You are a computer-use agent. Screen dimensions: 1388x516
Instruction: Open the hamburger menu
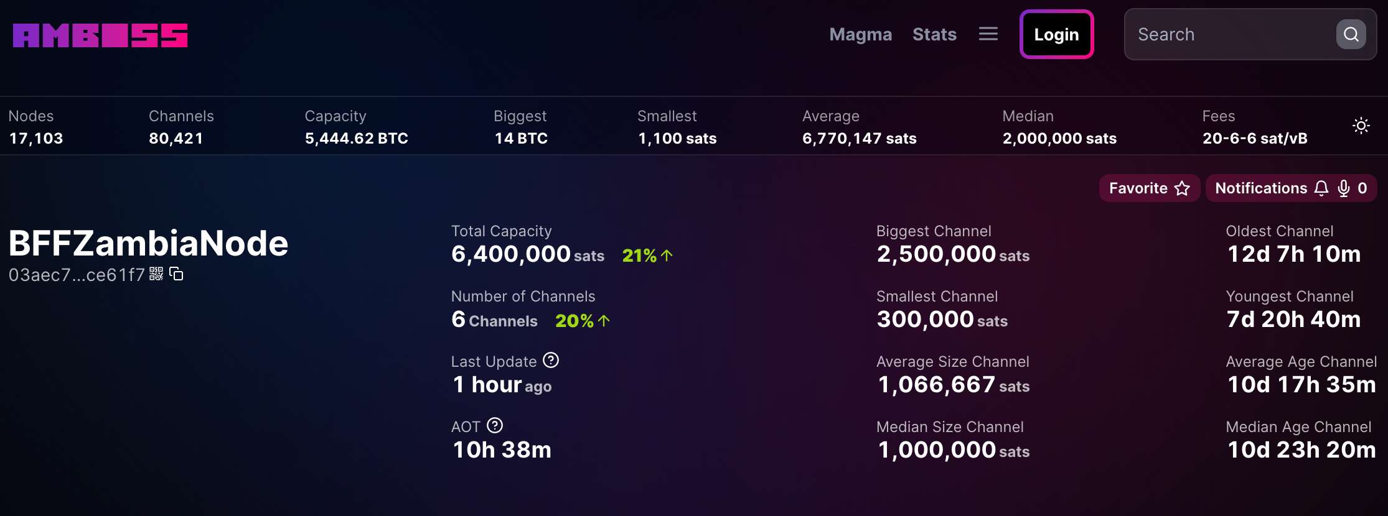(988, 34)
